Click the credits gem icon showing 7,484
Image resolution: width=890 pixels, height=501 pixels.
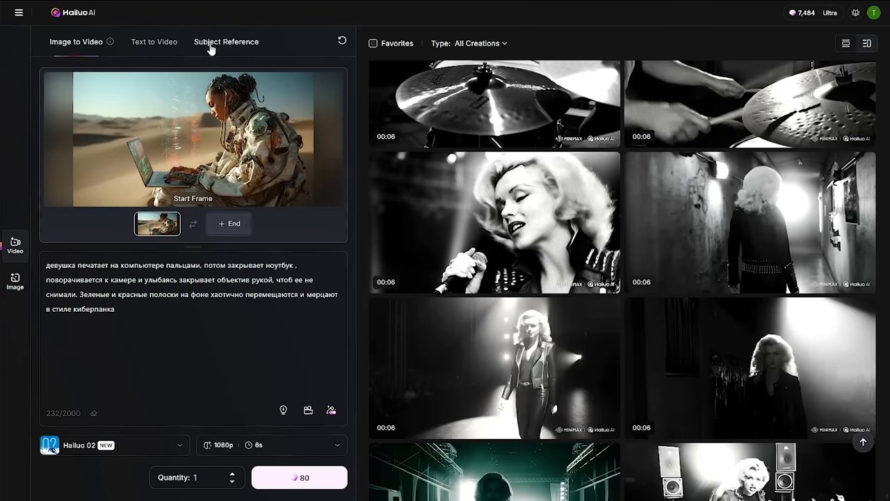pos(792,13)
